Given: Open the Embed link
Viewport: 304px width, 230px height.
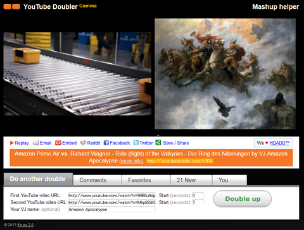Looking at the screenshot, I should tap(69, 143).
